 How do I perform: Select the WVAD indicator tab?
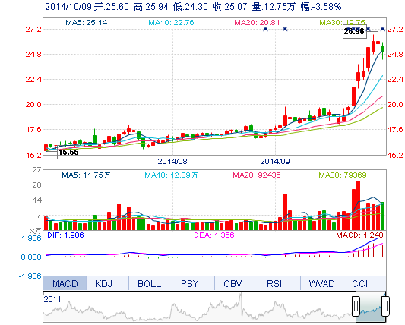[x=322, y=283]
